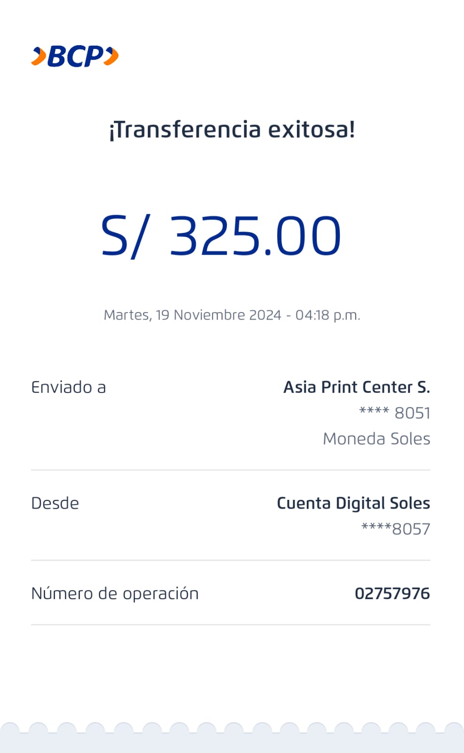Click the Moneda Soles currency text
The height and width of the screenshot is (753, 464).
[376, 439]
